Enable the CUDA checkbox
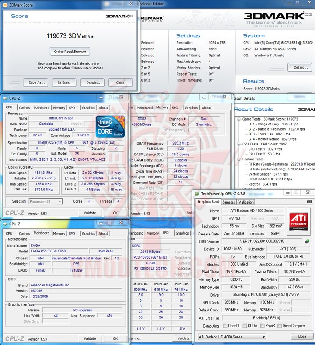 (245, 325)
